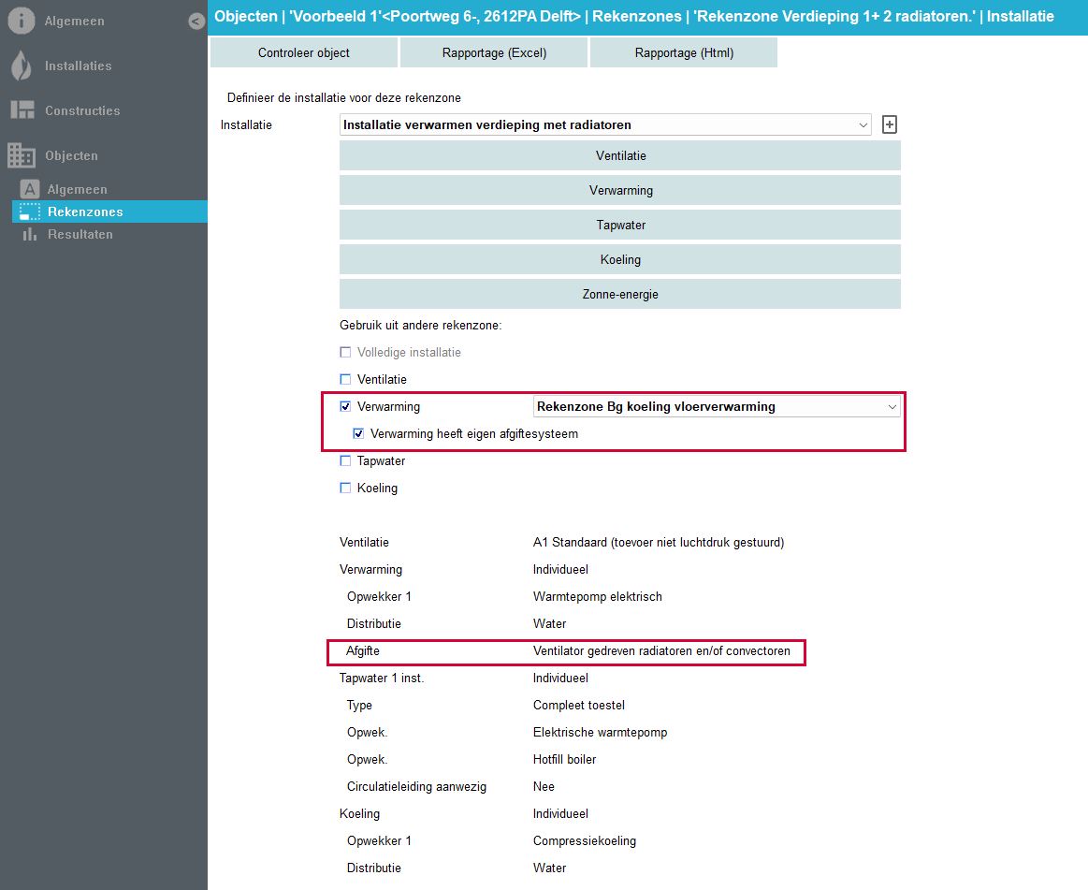Uncheck the Verwarming checkbox
The height and width of the screenshot is (890, 1088).
[345, 406]
